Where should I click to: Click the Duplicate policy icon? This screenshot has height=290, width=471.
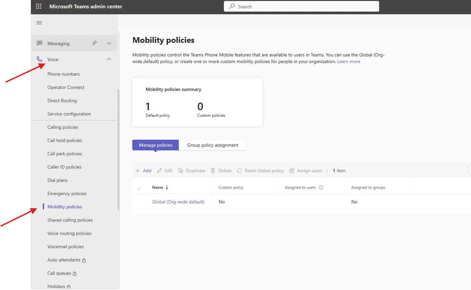(181, 170)
